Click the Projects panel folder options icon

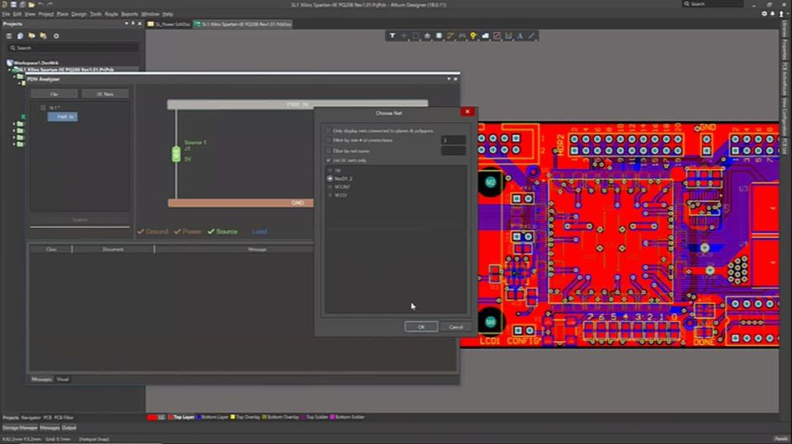point(44,35)
